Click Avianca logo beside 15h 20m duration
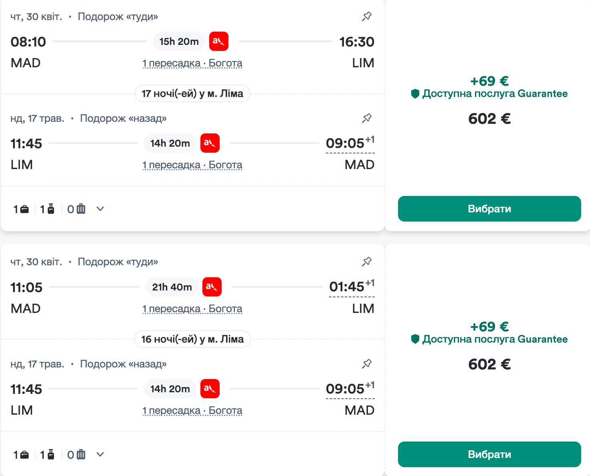The image size is (590, 476). (x=219, y=41)
